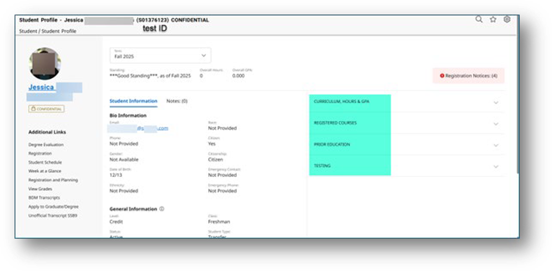Click the CONFIDENTIAL lock badge
Image resolution: width=554 pixels, height=273 pixels.
pyautogui.click(x=47, y=109)
